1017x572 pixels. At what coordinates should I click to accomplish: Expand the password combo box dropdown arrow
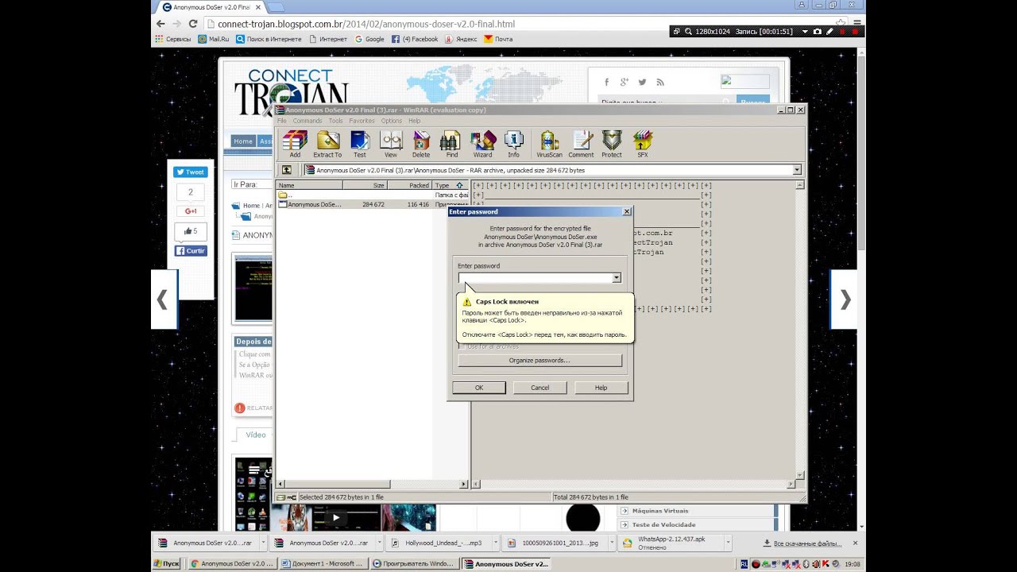pos(617,278)
